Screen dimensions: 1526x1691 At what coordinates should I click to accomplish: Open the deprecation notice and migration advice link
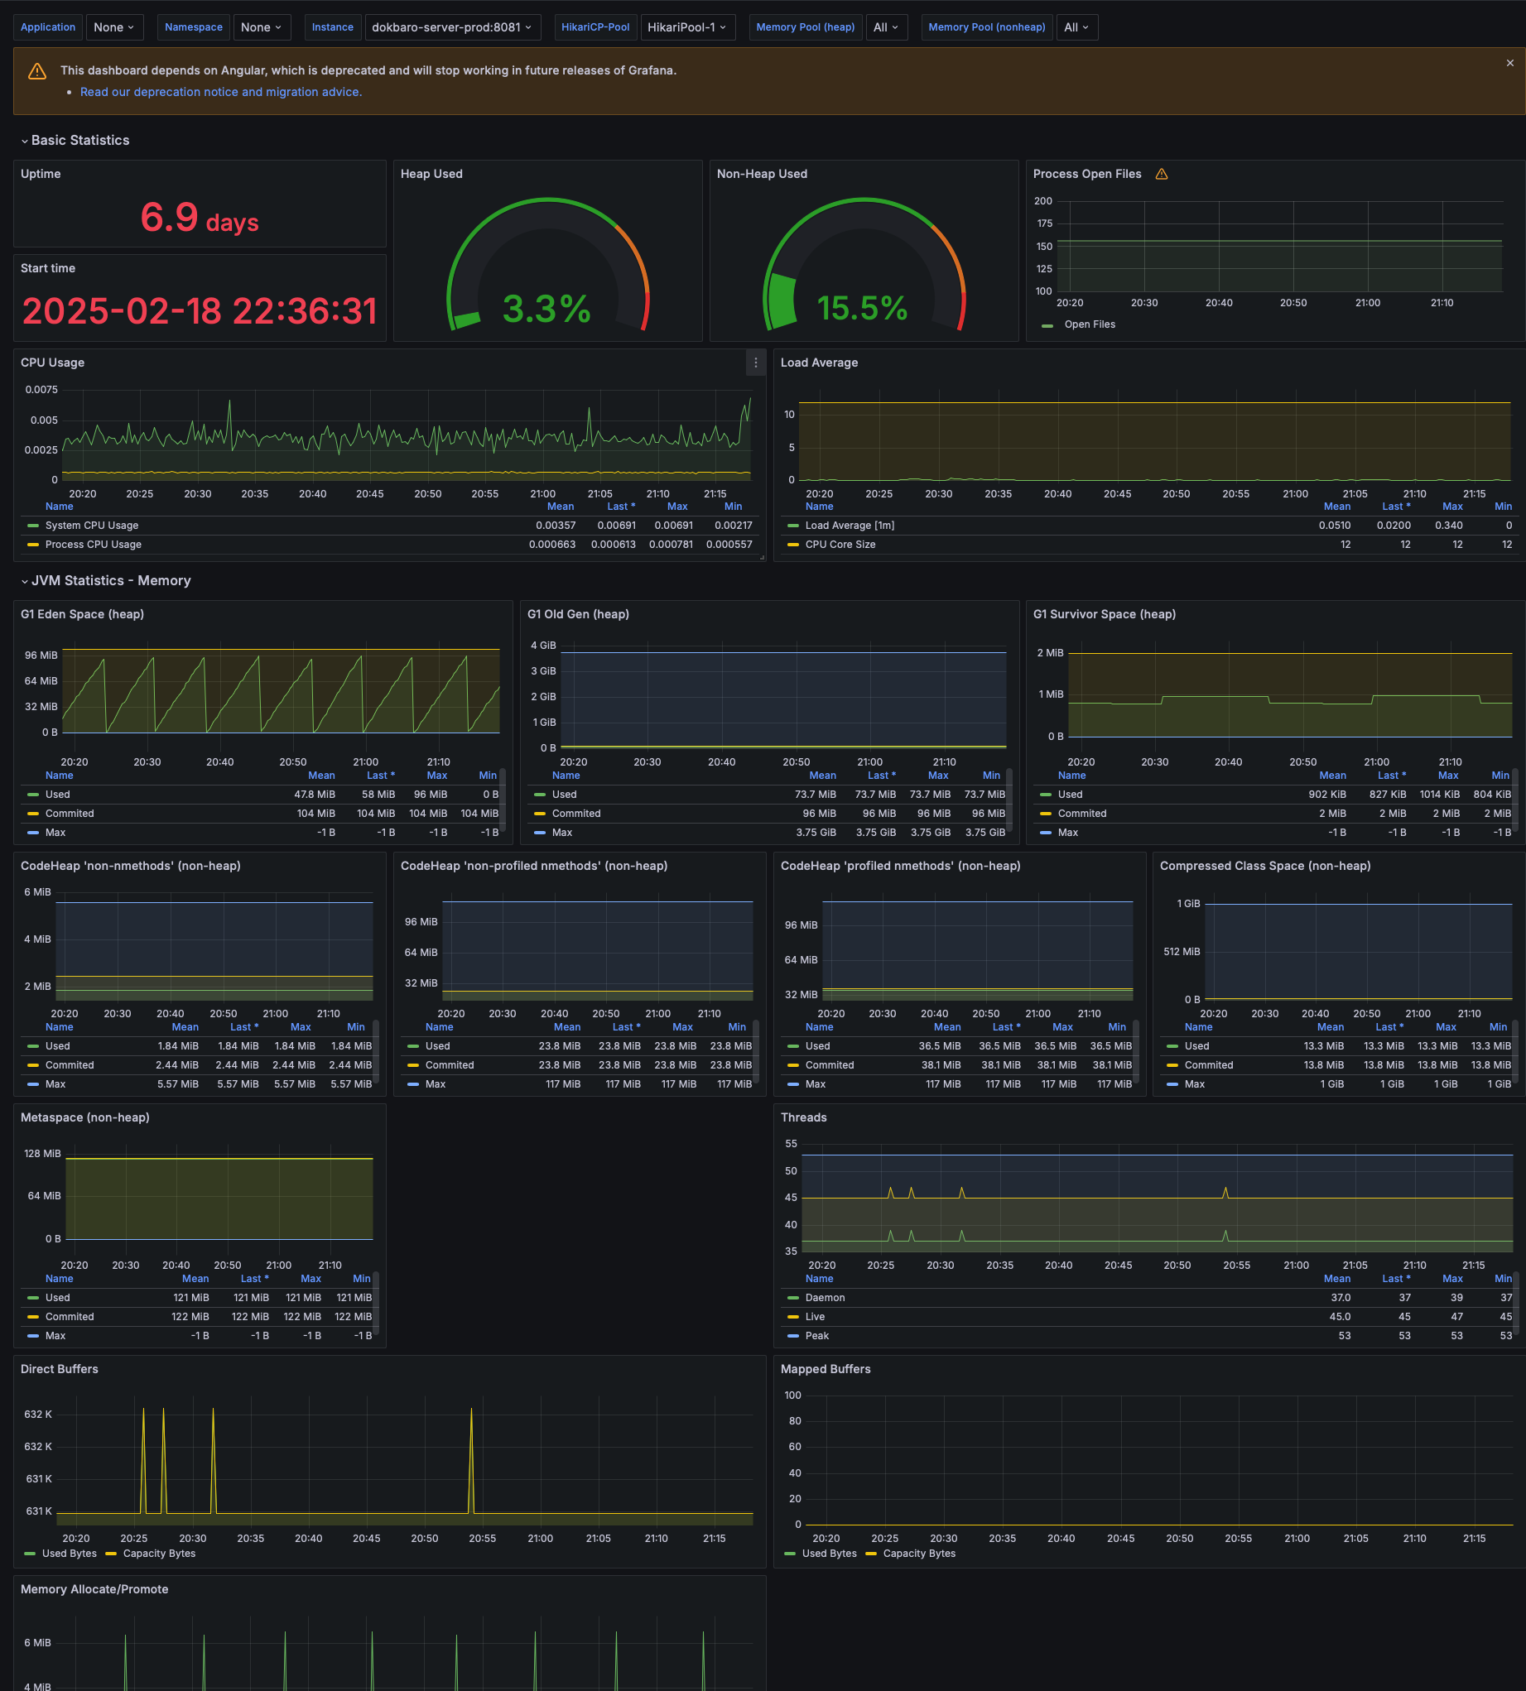pyautogui.click(x=221, y=92)
